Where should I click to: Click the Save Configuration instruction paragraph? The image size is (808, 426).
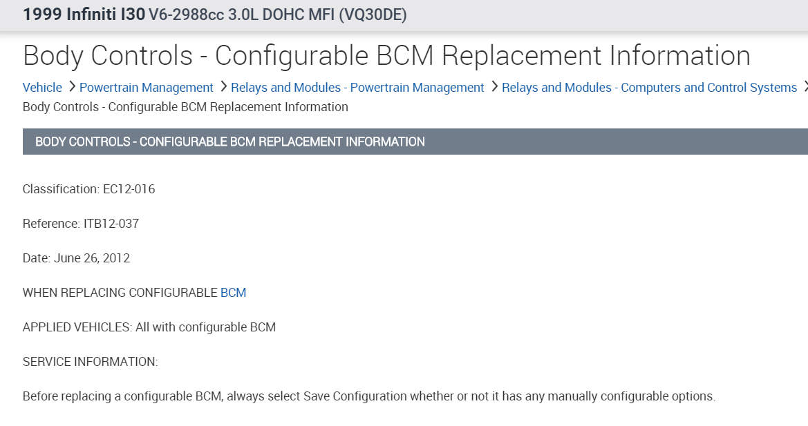368,396
